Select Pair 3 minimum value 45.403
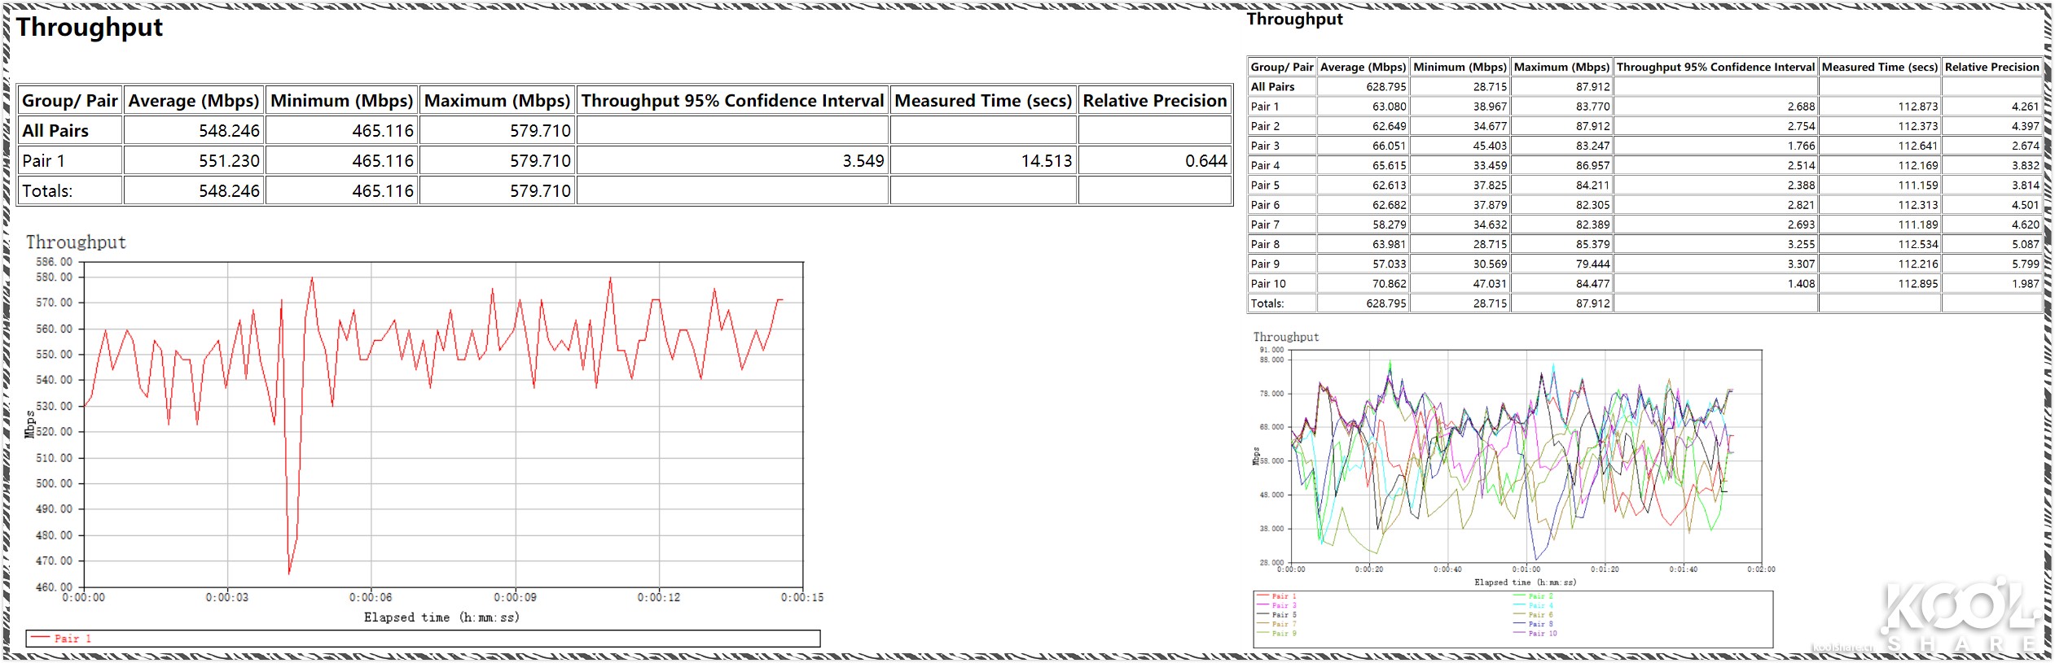 [1491, 146]
